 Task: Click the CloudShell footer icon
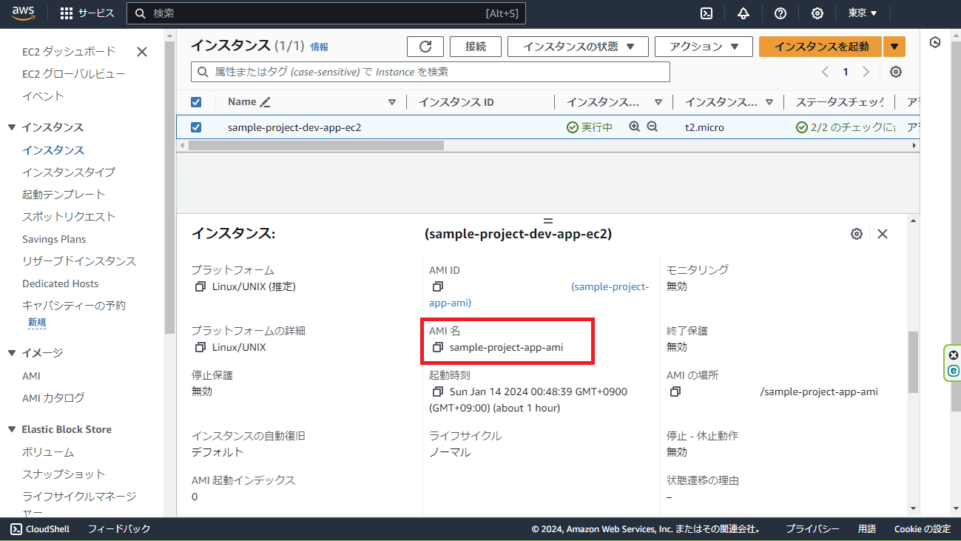coord(16,529)
